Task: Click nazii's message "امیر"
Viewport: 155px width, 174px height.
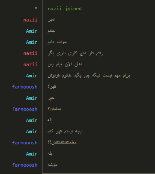Action: tap(51, 20)
